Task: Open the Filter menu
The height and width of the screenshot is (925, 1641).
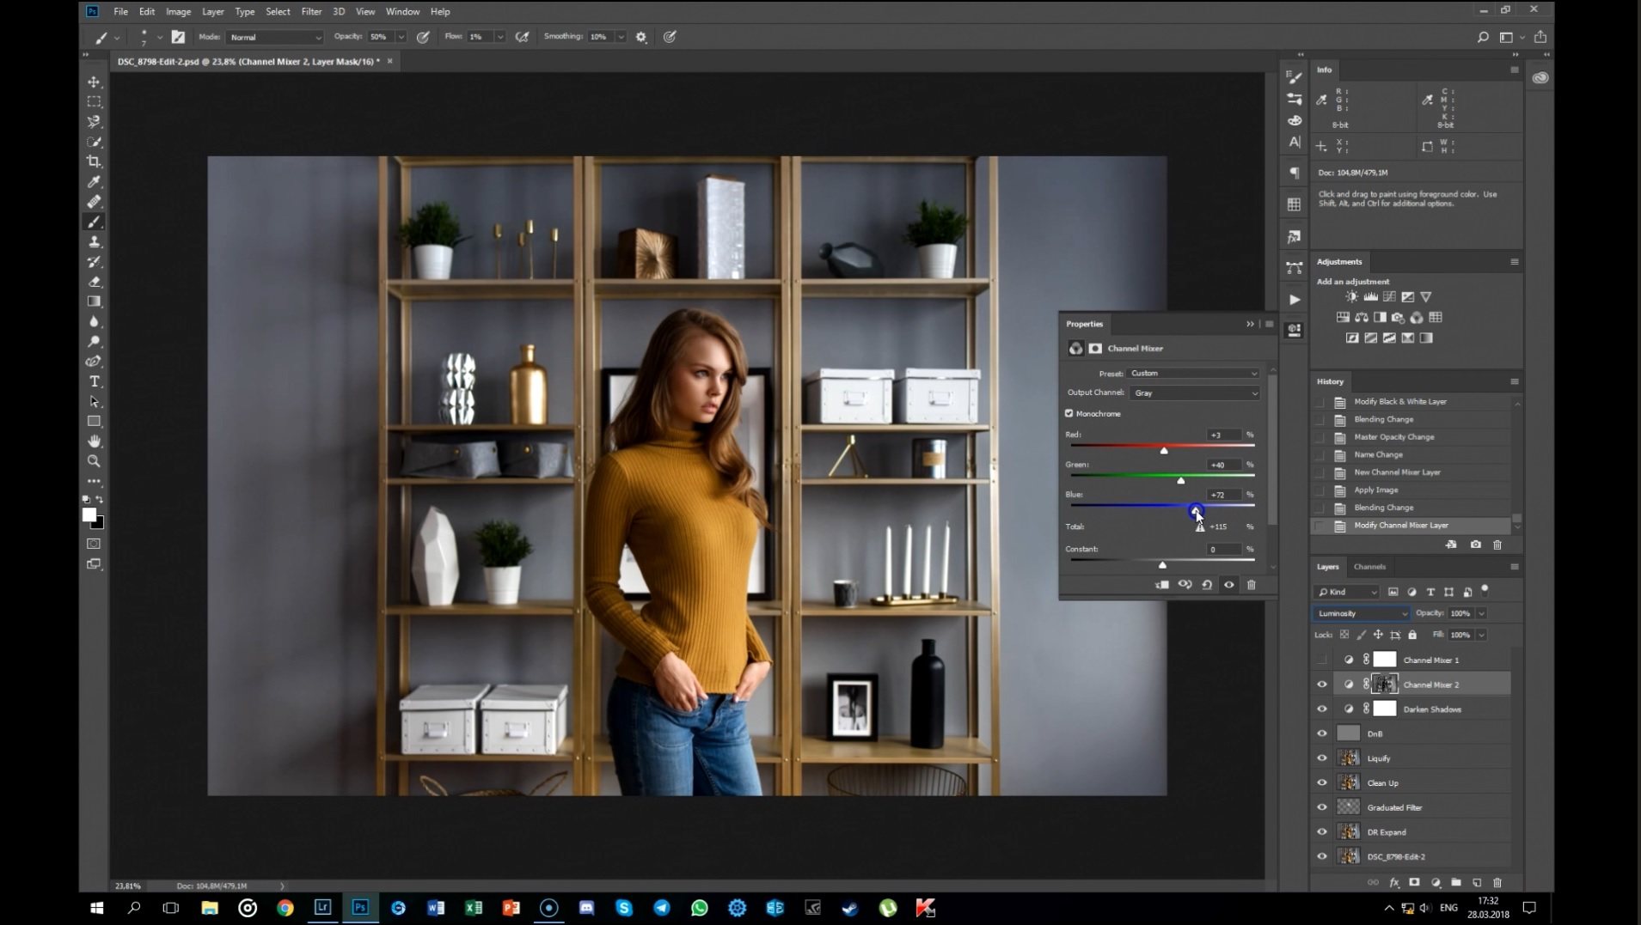Action: click(311, 11)
